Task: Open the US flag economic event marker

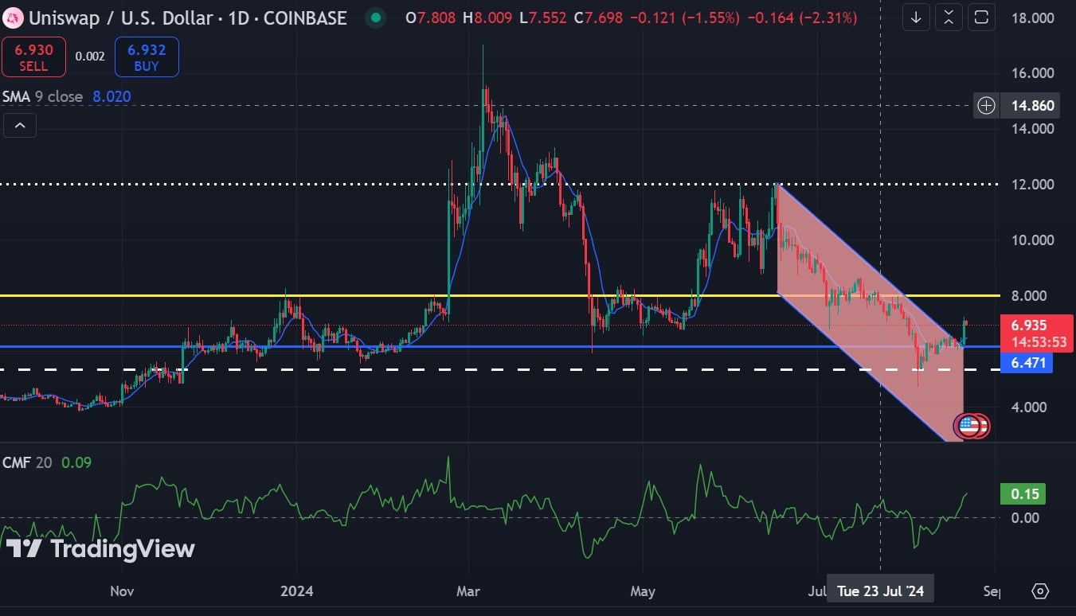Action: [x=968, y=426]
